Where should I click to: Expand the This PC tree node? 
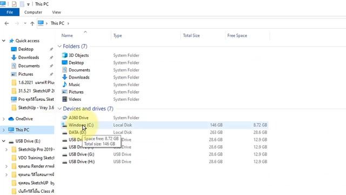[x=4, y=130]
